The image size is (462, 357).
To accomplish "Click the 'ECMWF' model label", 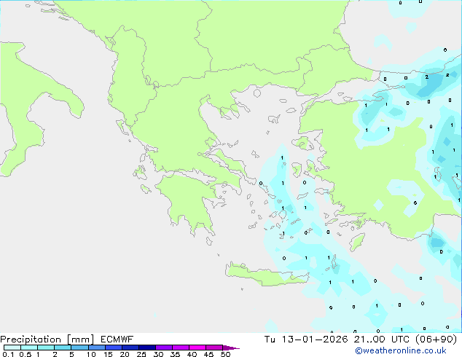I will (117, 340).
